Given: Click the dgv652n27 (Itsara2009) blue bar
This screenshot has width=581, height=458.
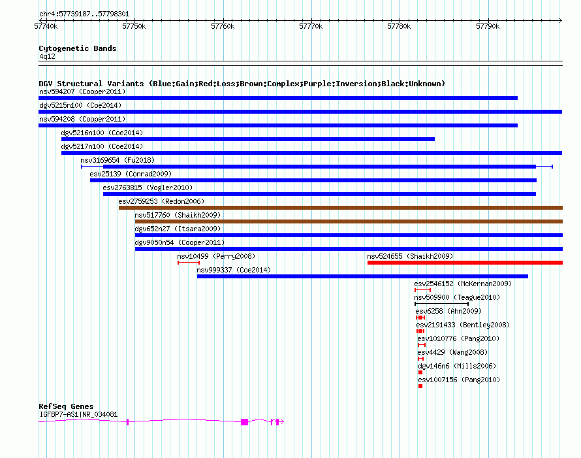Looking at the screenshot, I should click(349, 235).
